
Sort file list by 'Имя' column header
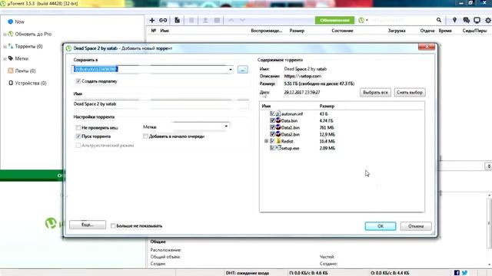click(266, 106)
